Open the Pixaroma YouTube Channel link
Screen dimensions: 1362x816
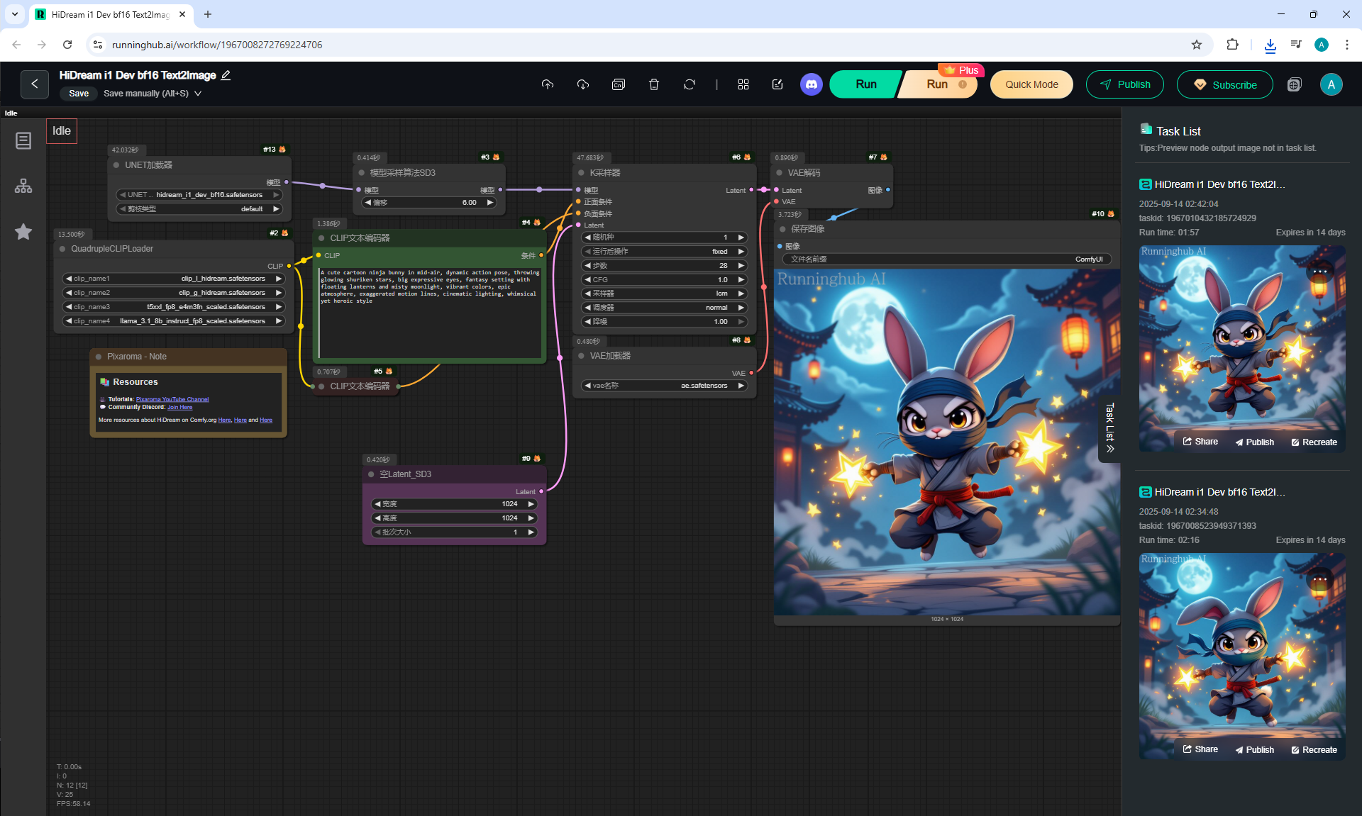click(x=172, y=399)
